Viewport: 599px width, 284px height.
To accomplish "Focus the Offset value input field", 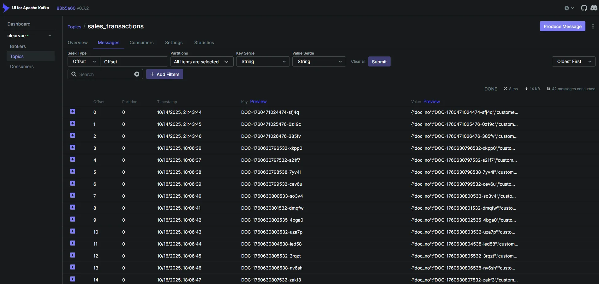I will [134, 61].
